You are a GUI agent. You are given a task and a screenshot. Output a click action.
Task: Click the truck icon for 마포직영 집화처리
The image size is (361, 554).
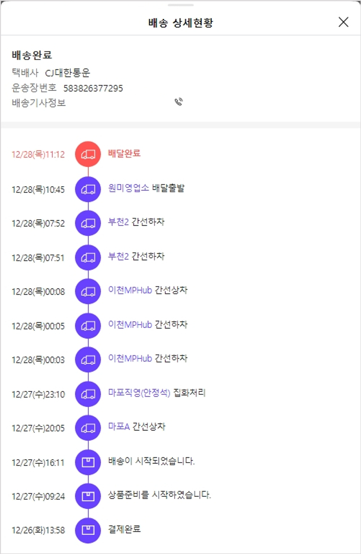pyautogui.click(x=88, y=394)
